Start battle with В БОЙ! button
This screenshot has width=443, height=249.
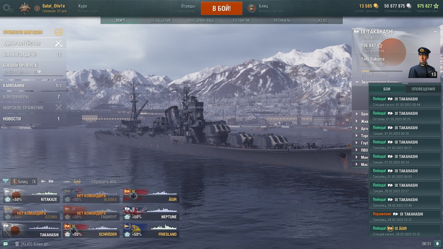coord(221,8)
